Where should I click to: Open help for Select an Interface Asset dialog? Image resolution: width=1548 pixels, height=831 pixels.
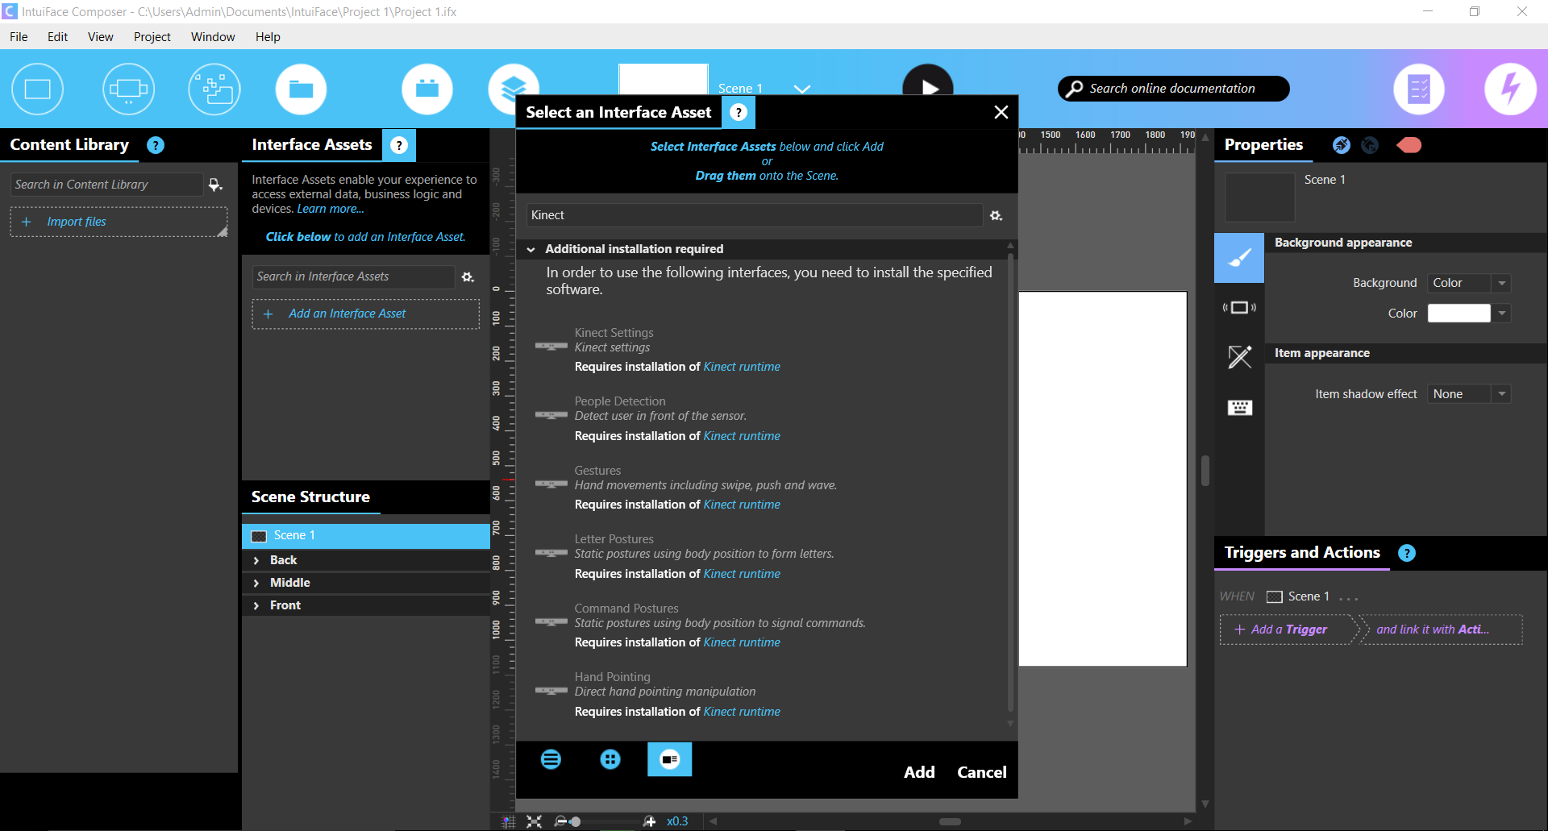coord(739,112)
